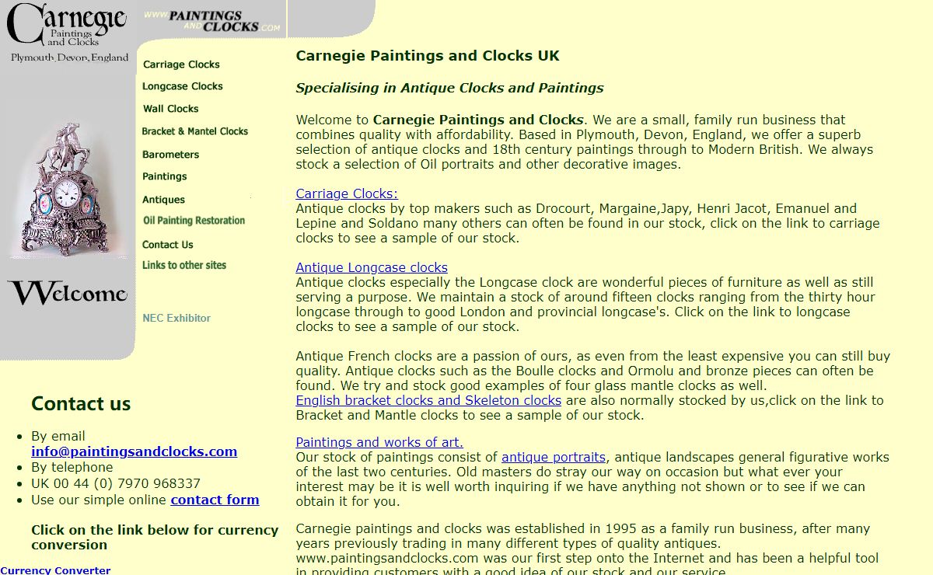Screen dimensions: 933x575
Task: Click the ornate silver mantel clock photo
Action: (x=67, y=190)
